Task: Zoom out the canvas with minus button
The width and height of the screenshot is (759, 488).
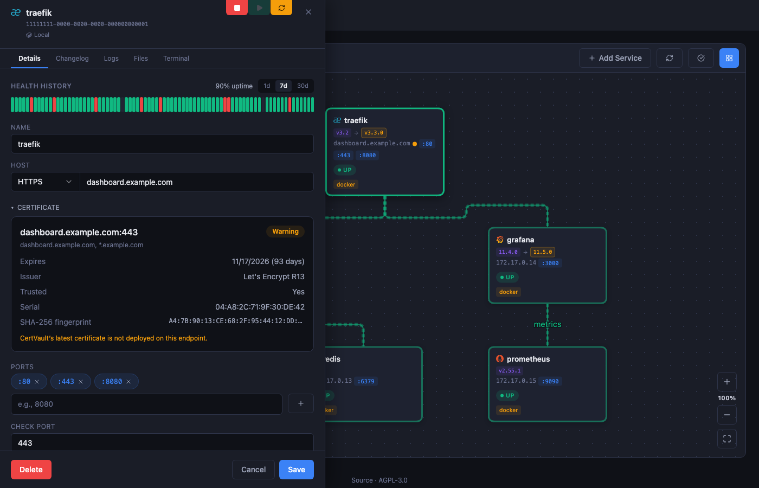Action: (727, 415)
